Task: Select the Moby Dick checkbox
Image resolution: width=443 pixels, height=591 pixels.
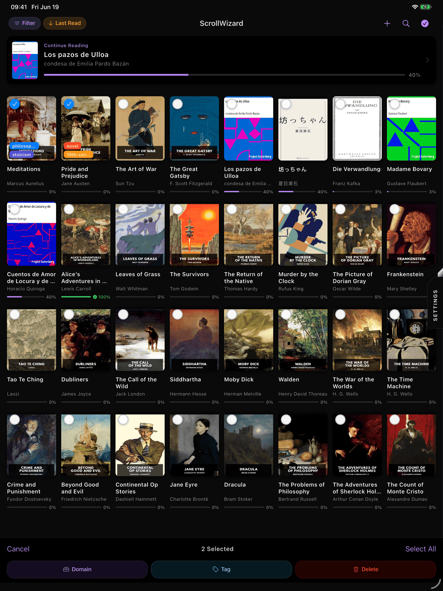Action: pos(232,315)
